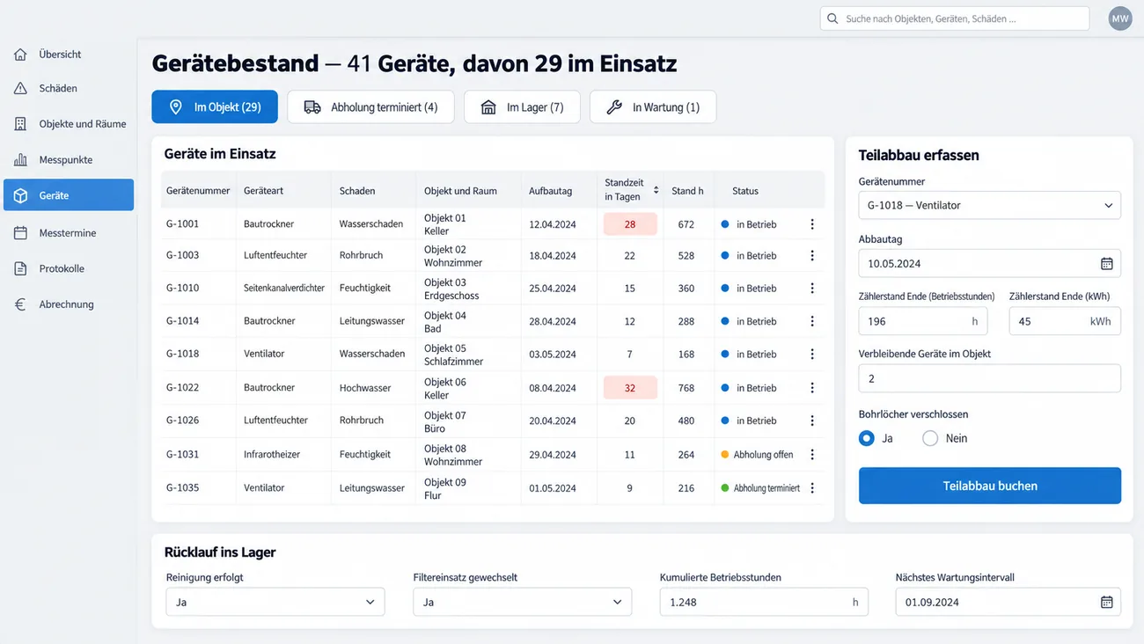Open Protokolle in the sidebar
This screenshot has width=1144, height=644.
pos(69,268)
